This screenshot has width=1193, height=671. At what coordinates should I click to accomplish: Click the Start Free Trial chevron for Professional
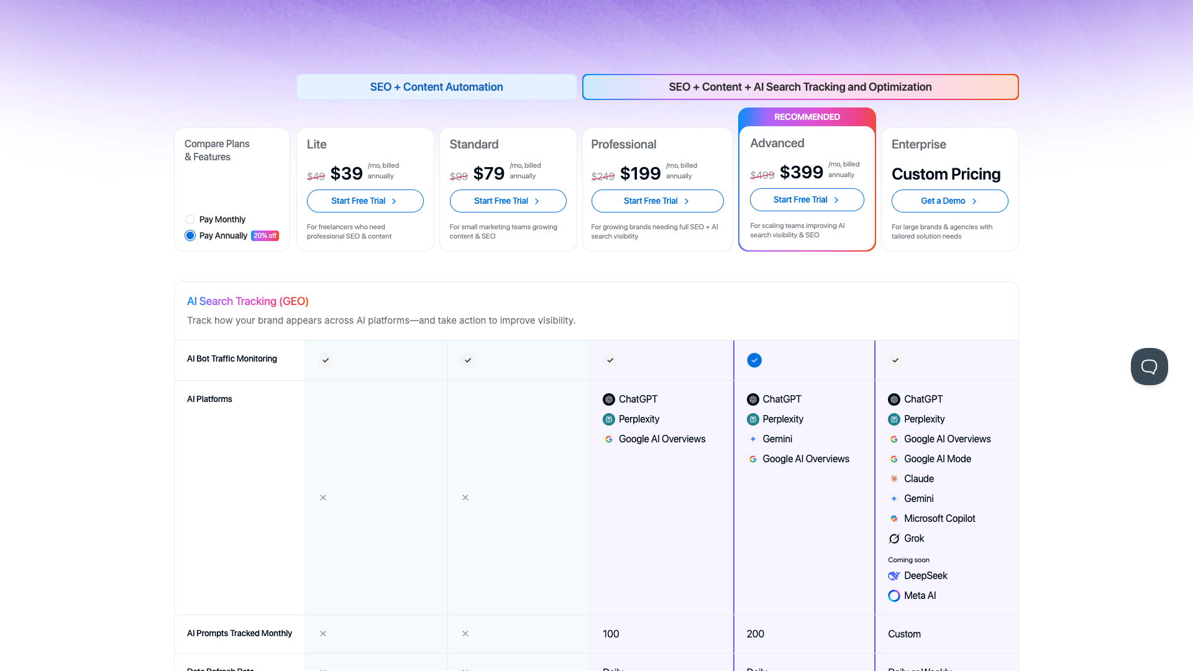(x=686, y=201)
